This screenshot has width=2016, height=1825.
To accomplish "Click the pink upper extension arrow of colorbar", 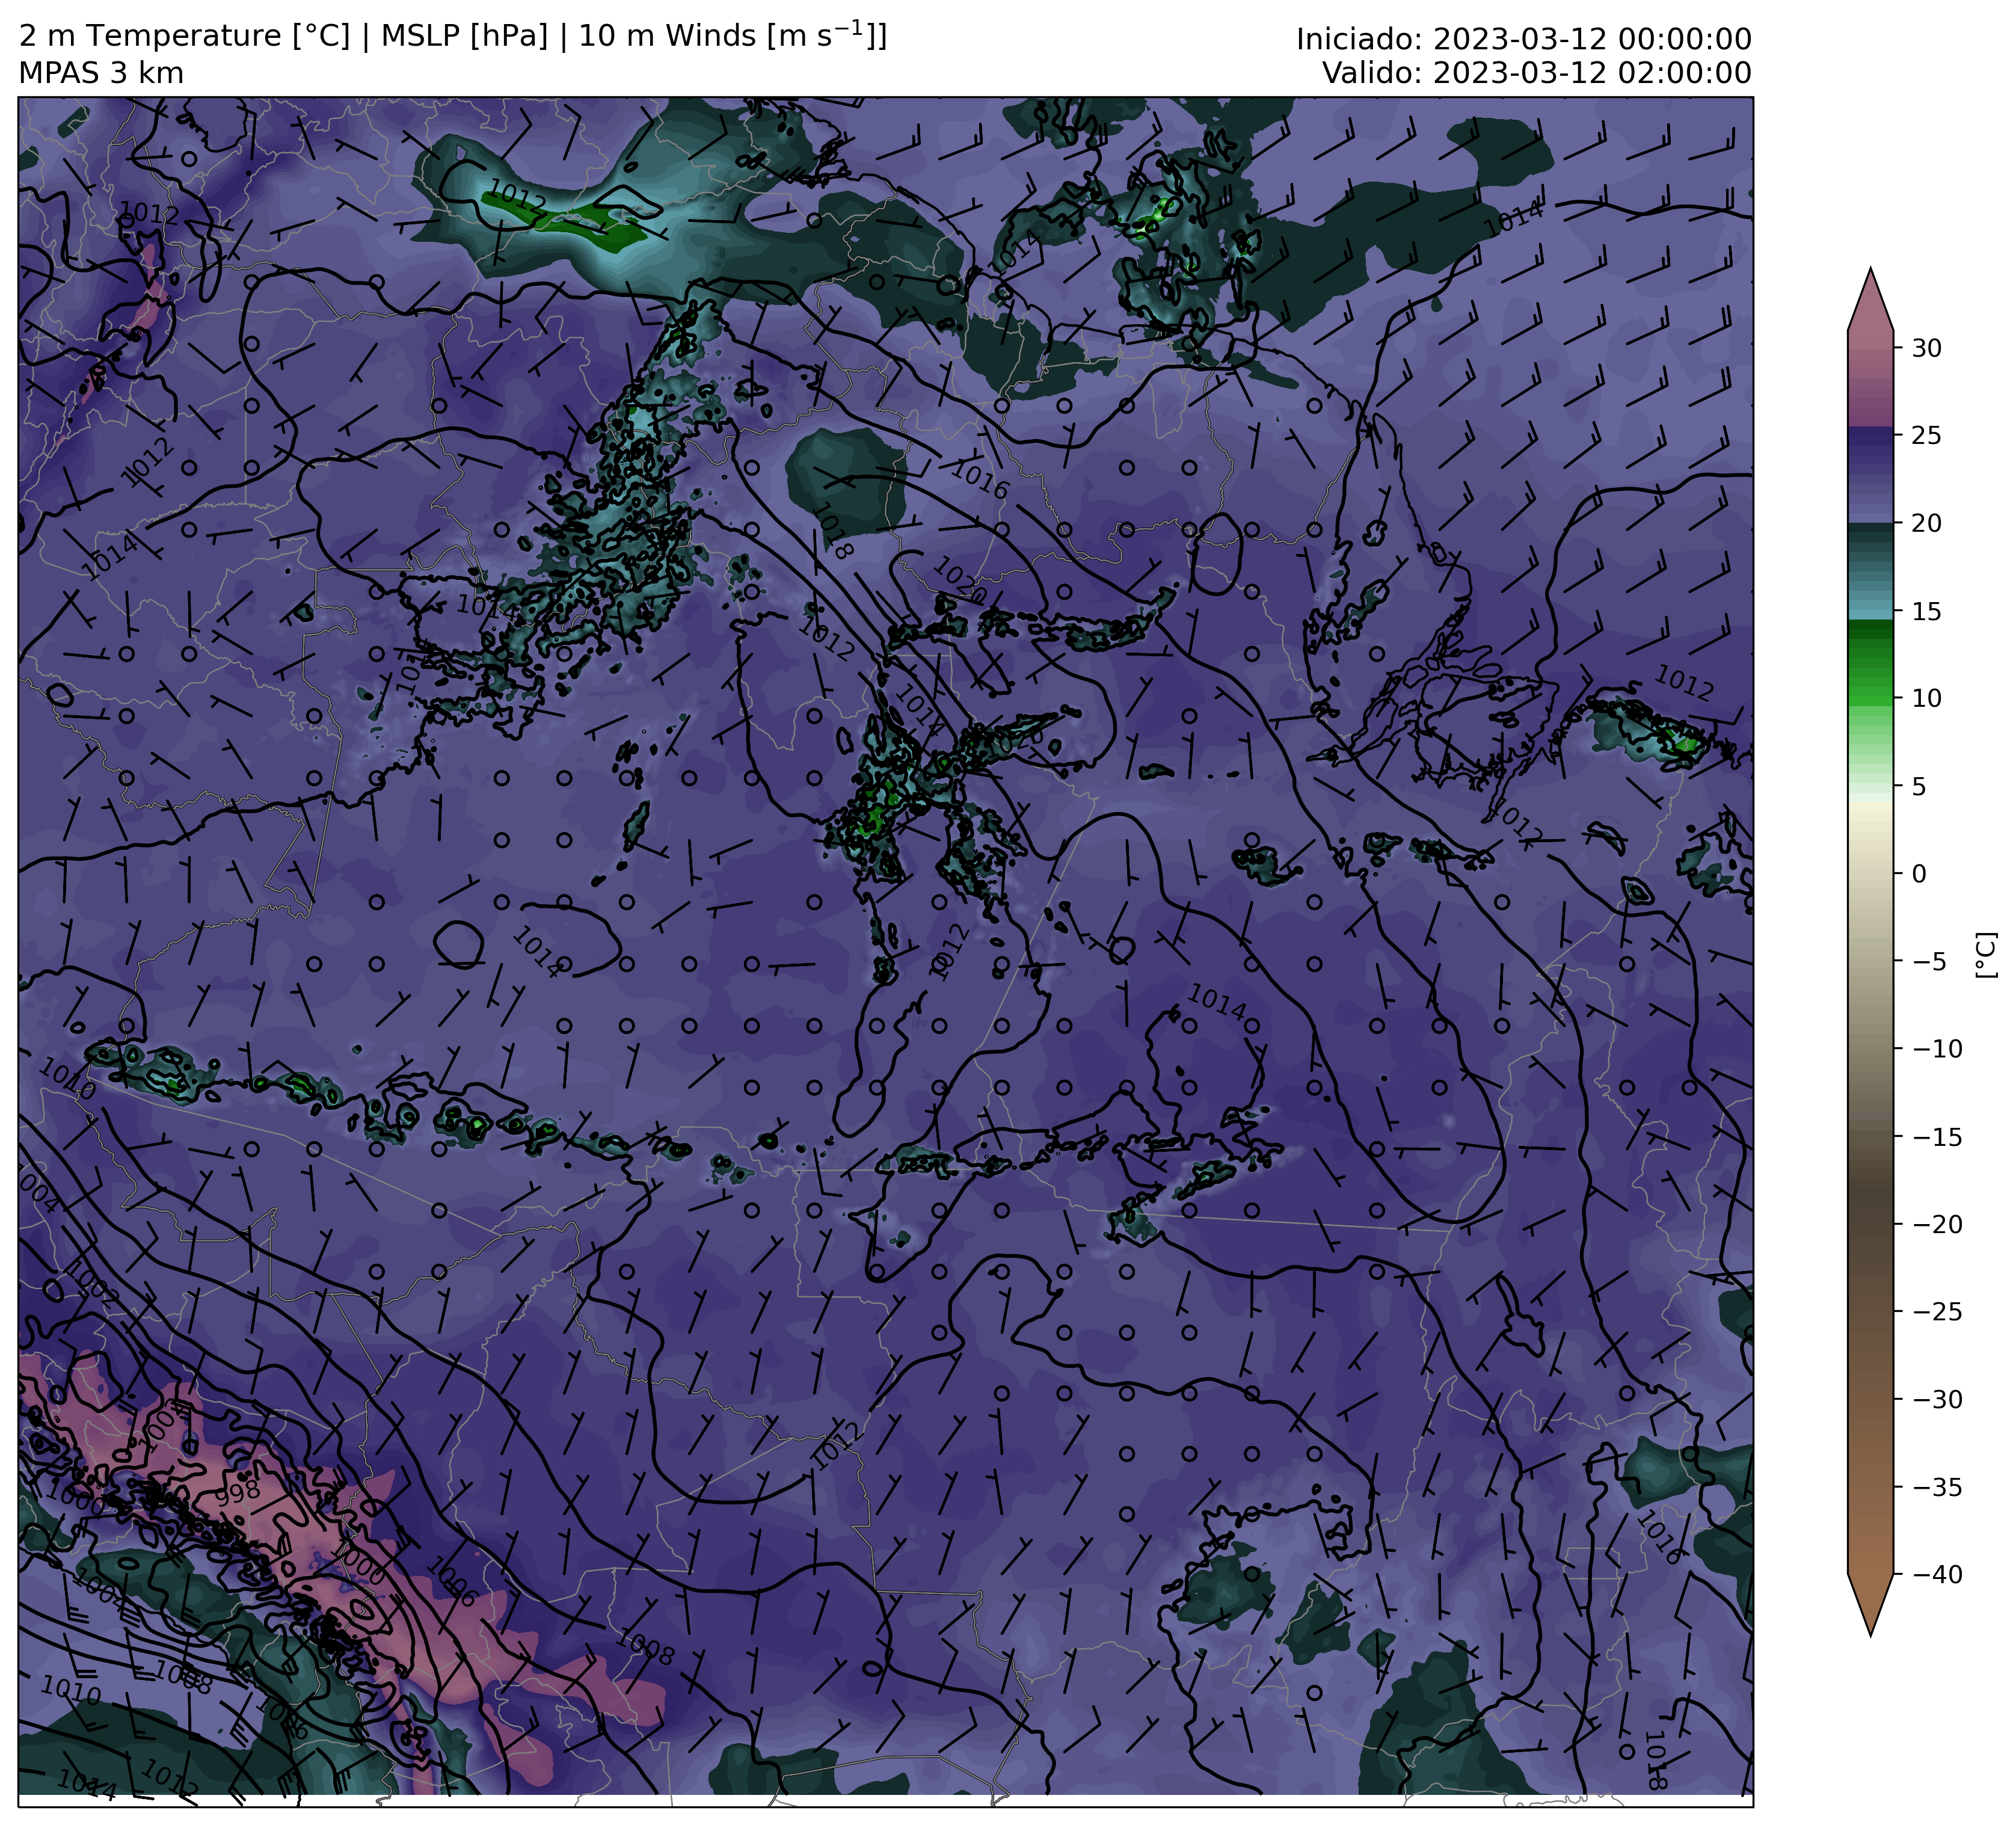I will 1870,305.
